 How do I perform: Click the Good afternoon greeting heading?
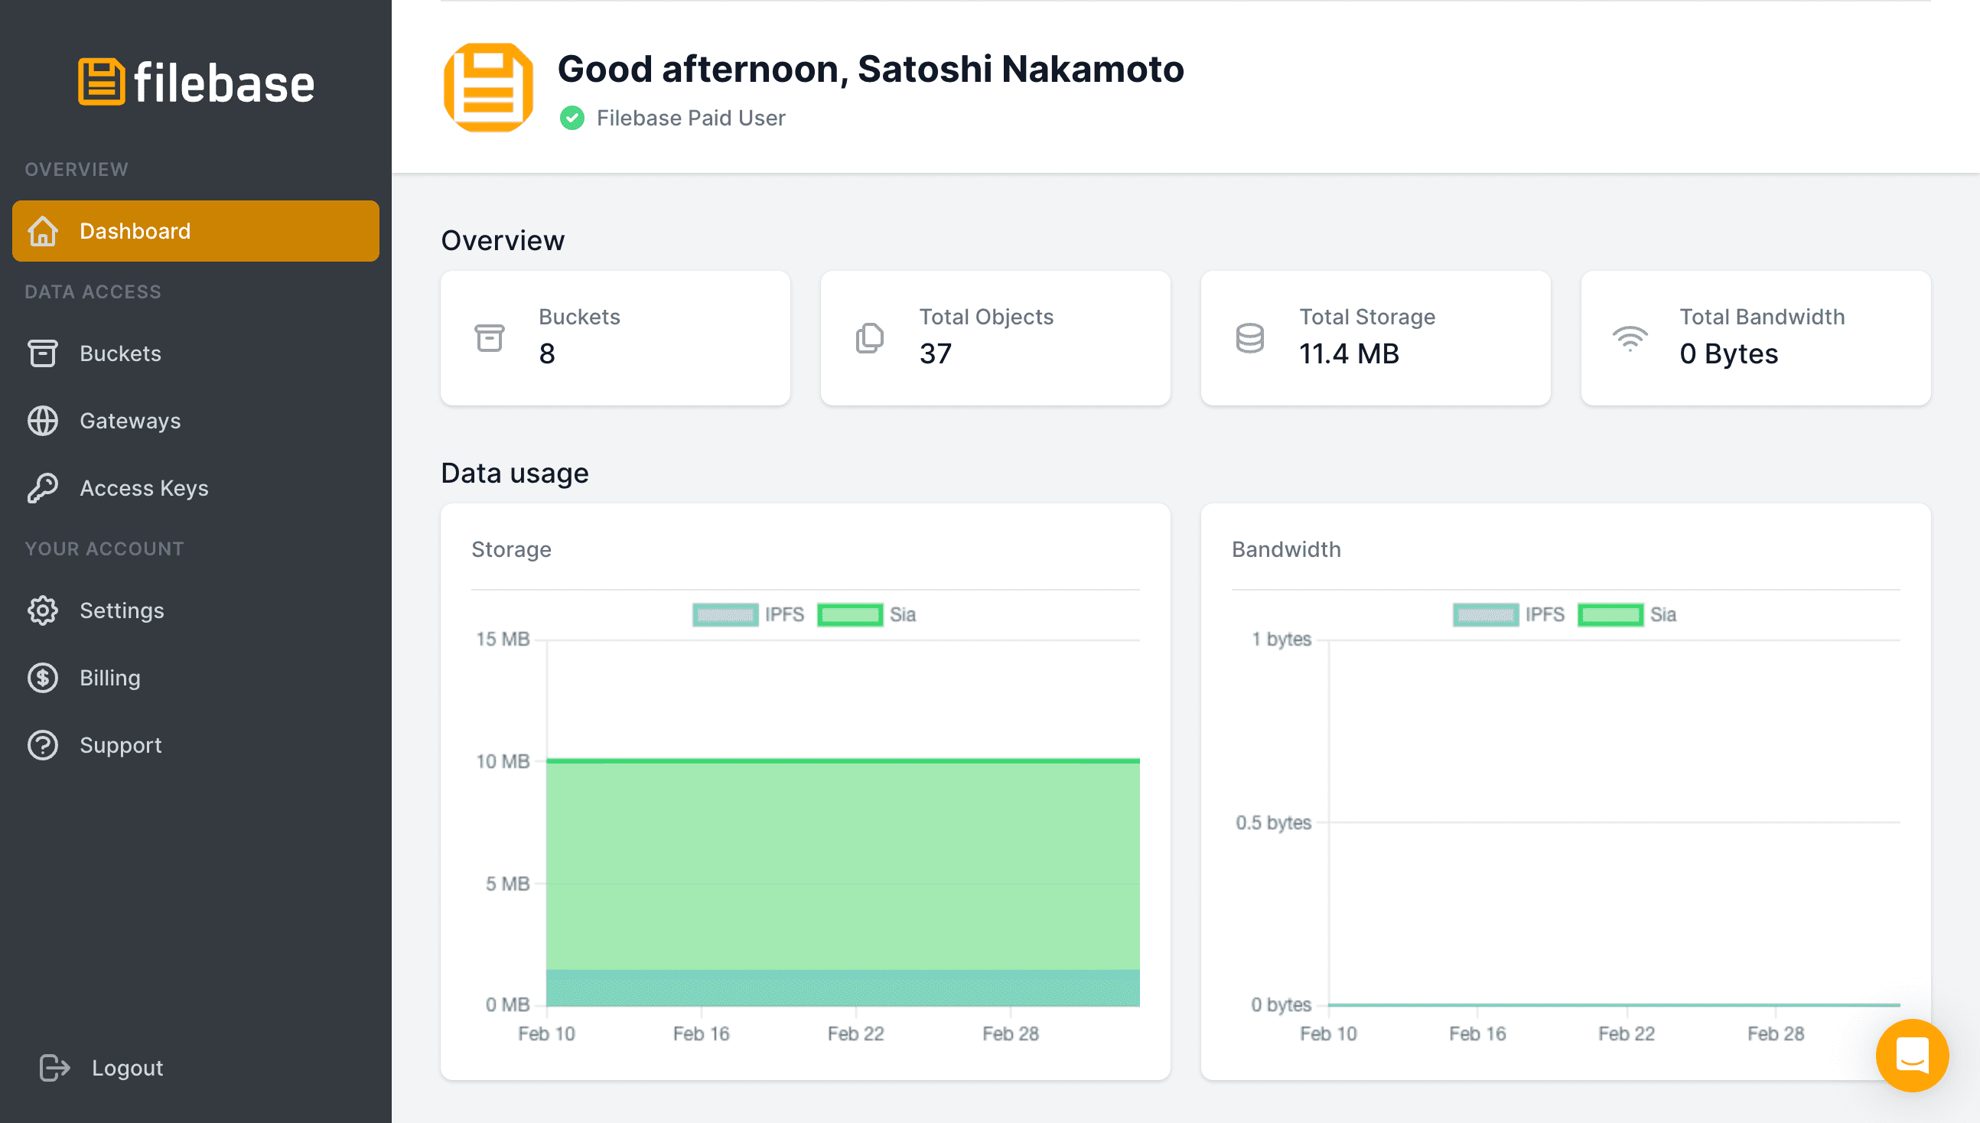pyautogui.click(x=870, y=69)
